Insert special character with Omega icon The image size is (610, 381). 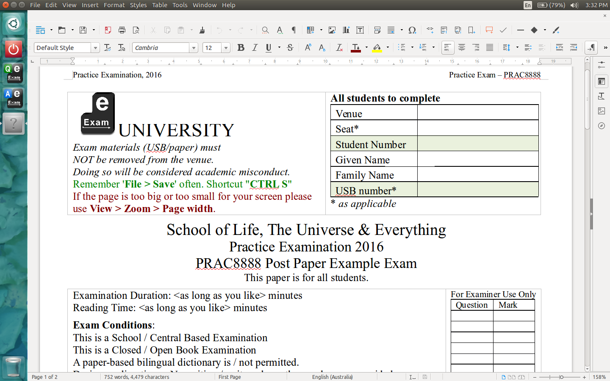pyautogui.click(x=412, y=30)
